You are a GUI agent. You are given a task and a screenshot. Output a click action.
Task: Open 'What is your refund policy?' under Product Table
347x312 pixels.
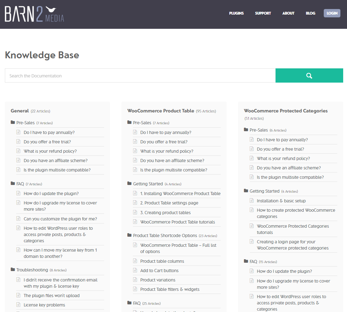pyautogui.click(x=167, y=151)
